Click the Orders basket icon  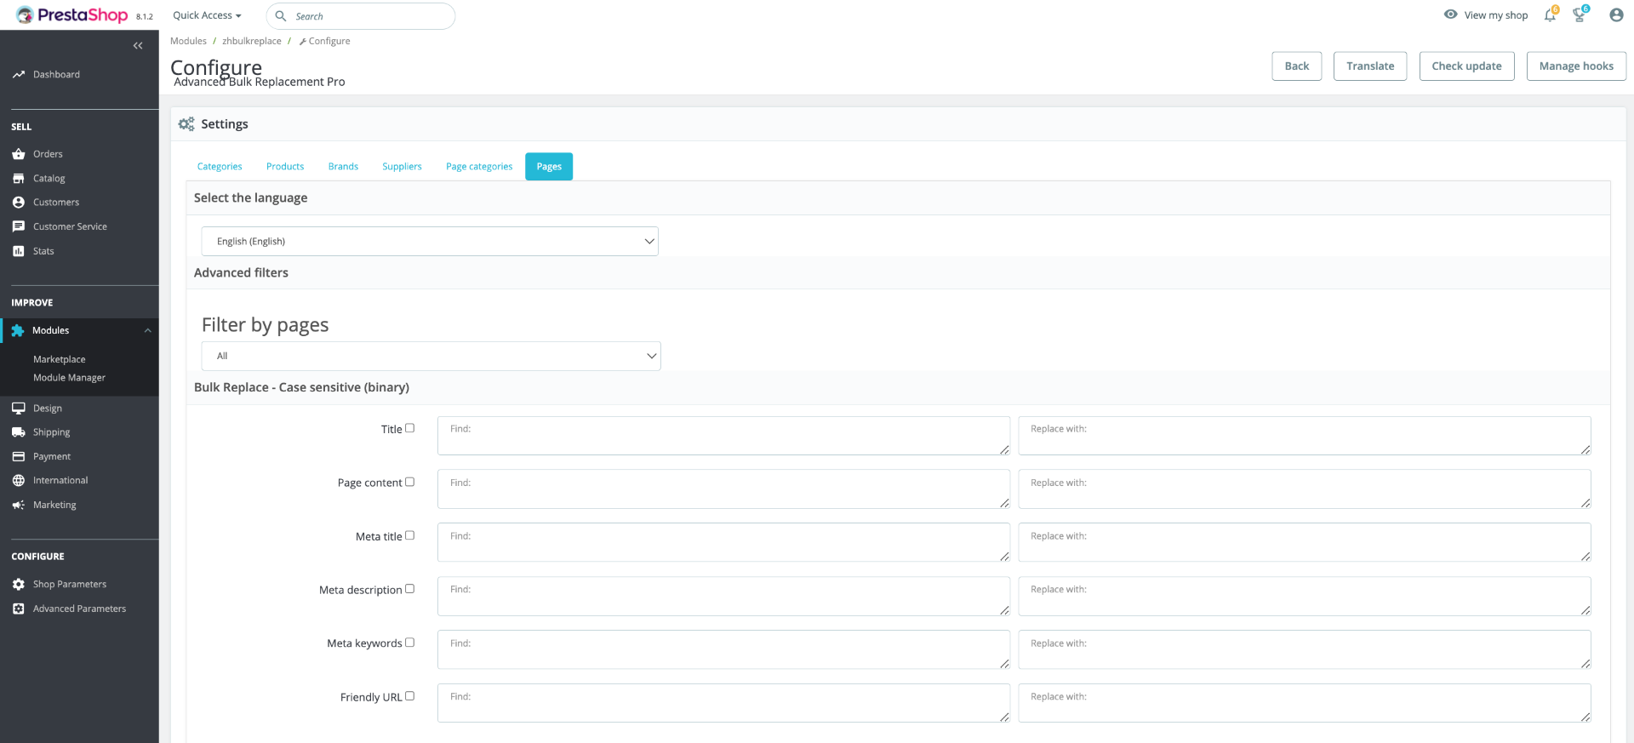(19, 154)
